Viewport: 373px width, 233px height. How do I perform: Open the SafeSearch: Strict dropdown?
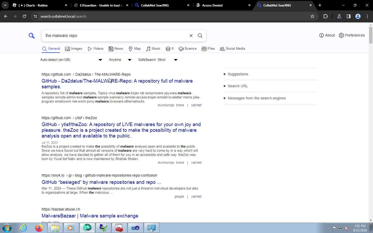point(158,60)
